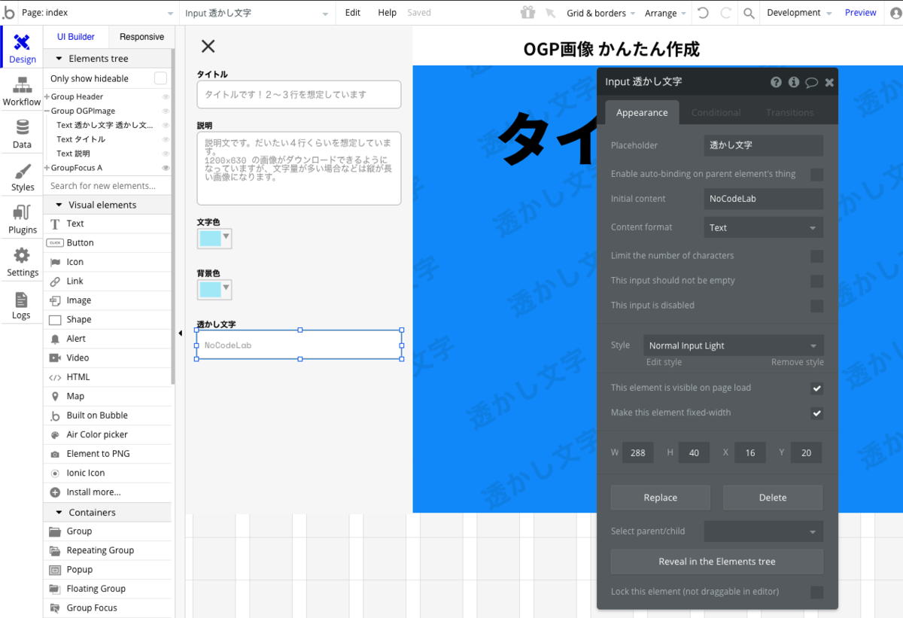
Task: Check This input should not be empty
Action: coord(816,281)
